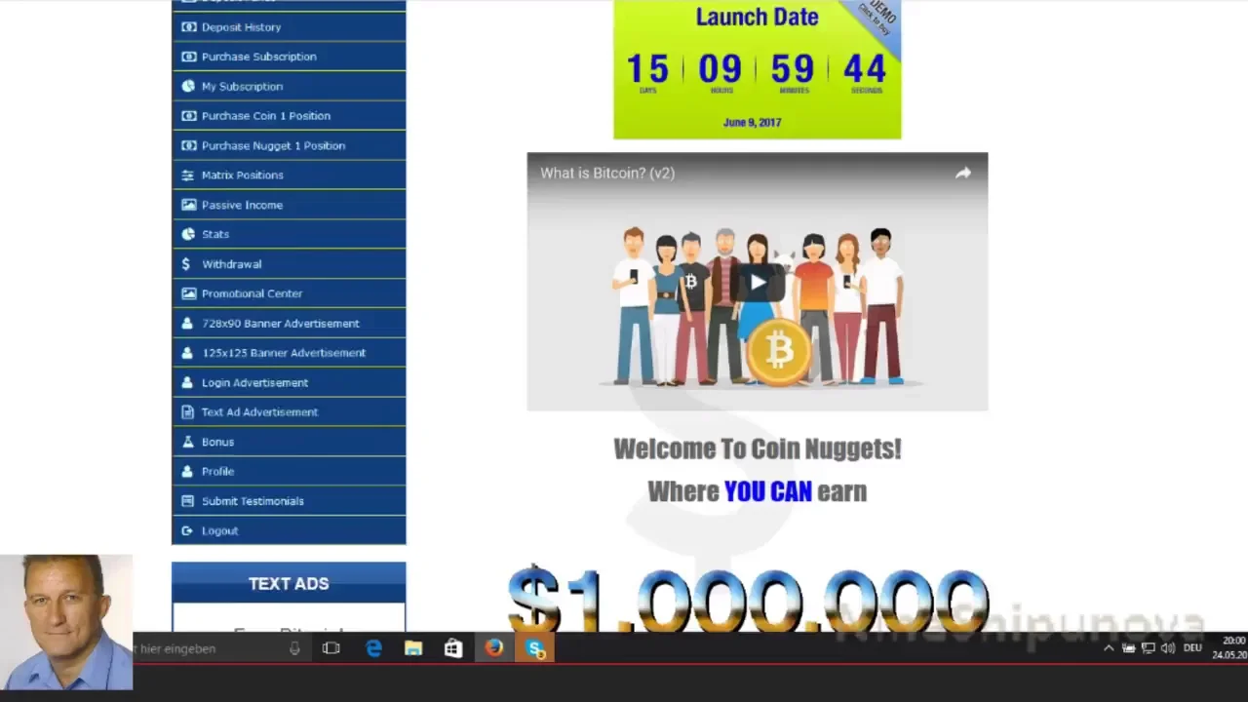1248x702 pixels.
Task: Show hidden system tray icons
Action: [1109, 648]
